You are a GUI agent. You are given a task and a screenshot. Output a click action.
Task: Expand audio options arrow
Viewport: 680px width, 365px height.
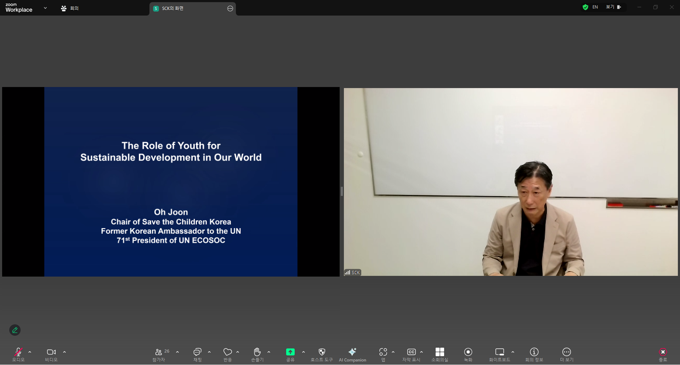30,352
